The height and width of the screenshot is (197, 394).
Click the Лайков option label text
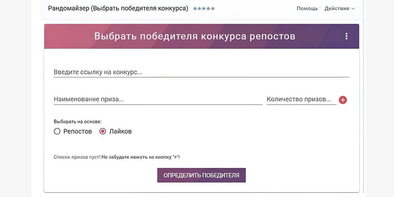click(x=120, y=132)
